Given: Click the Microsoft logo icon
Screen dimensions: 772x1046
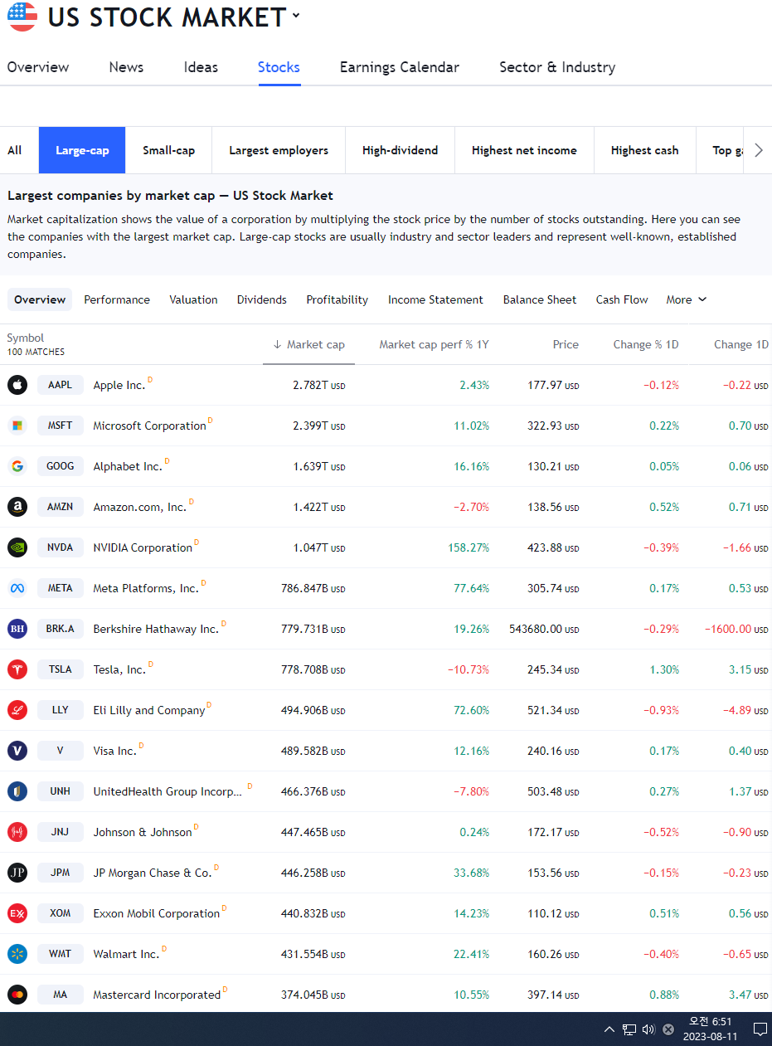Looking at the screenshot, I should 17,426.
